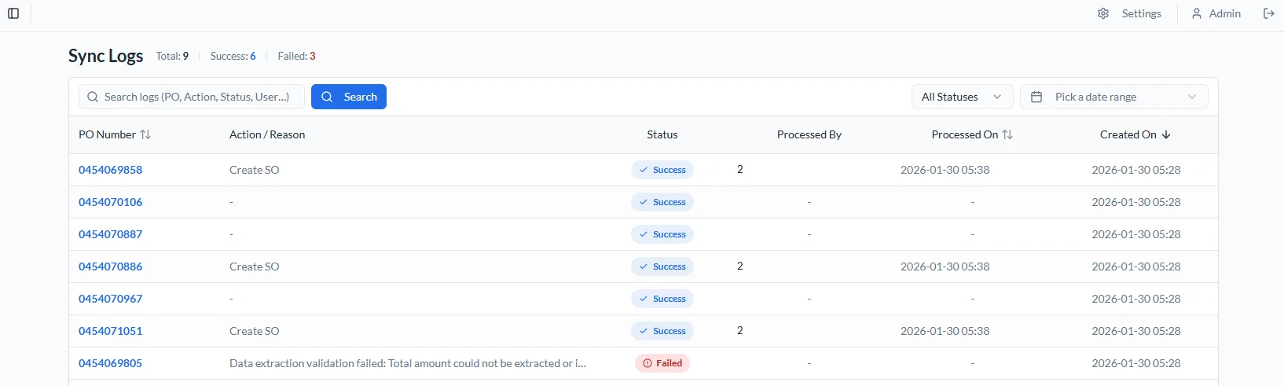Click Success badge for PO 0454069858
The image size is (1284, 386).
662,170
